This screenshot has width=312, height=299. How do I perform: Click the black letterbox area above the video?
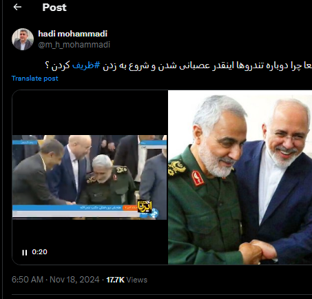point(90,112)
